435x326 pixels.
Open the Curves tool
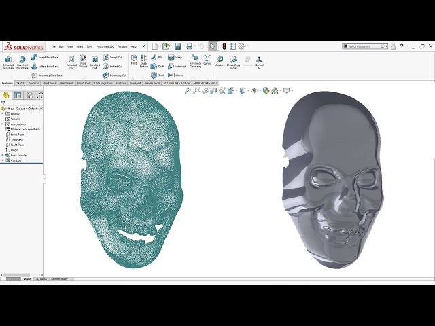[x=207, y=60]
